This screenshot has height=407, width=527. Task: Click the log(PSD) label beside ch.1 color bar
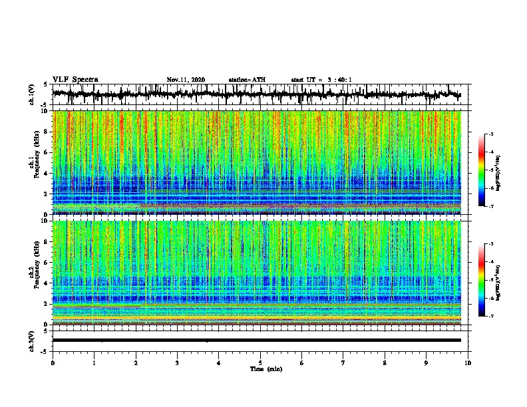pyautogui.click(x=498, y=173)
